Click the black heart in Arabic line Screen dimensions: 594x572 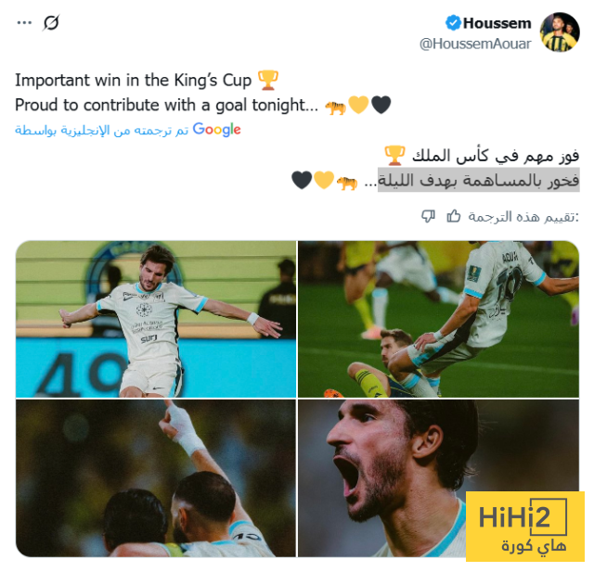point(302,180)
